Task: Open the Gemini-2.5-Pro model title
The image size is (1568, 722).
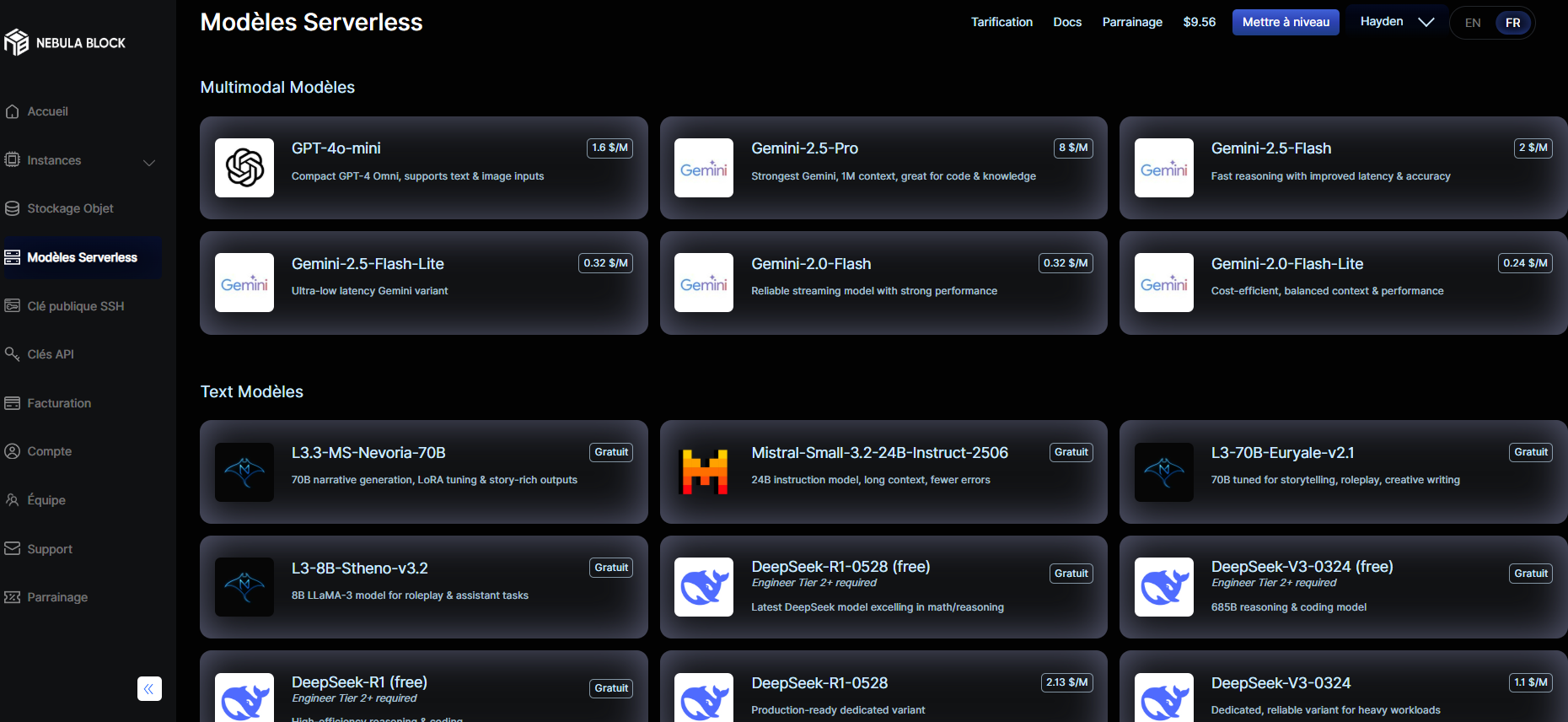Action: [x=805, y=148]
